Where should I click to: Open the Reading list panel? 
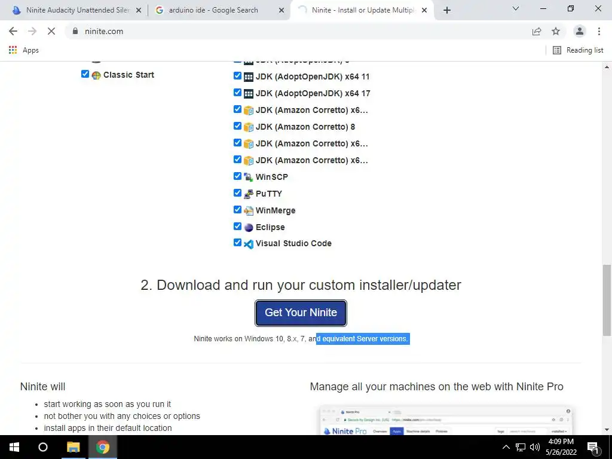(x=578, y=50)
